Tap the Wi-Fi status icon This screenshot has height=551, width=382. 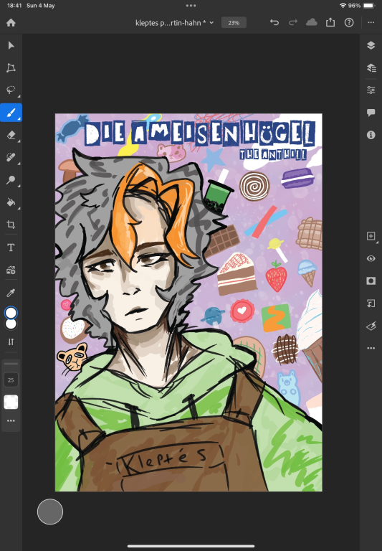coord(343,6)
